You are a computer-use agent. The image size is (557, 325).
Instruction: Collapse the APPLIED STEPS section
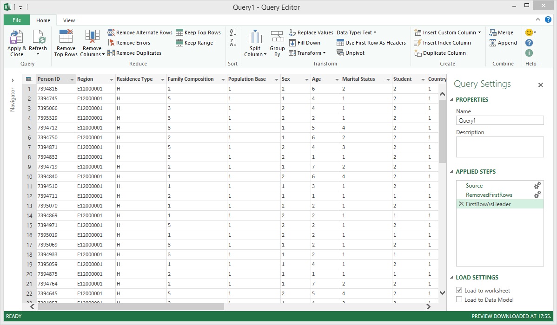[x=451, y=172]
